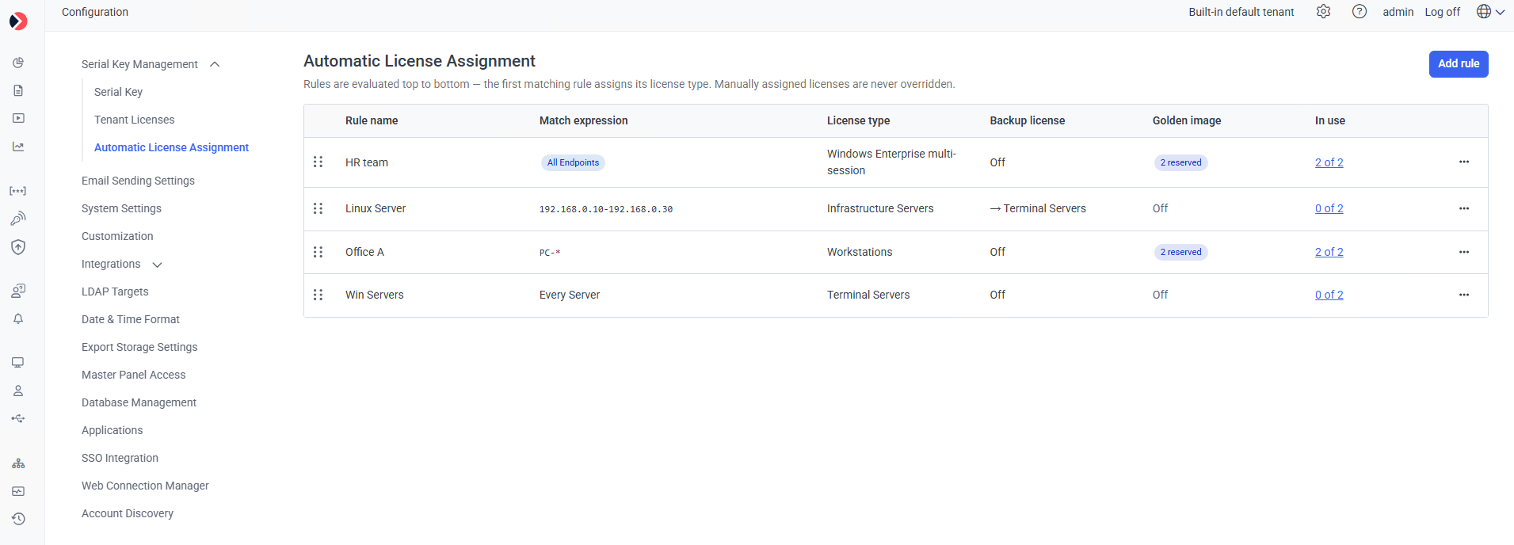Open the 0 of 2 link for Win Servers

pos(1329,295)
